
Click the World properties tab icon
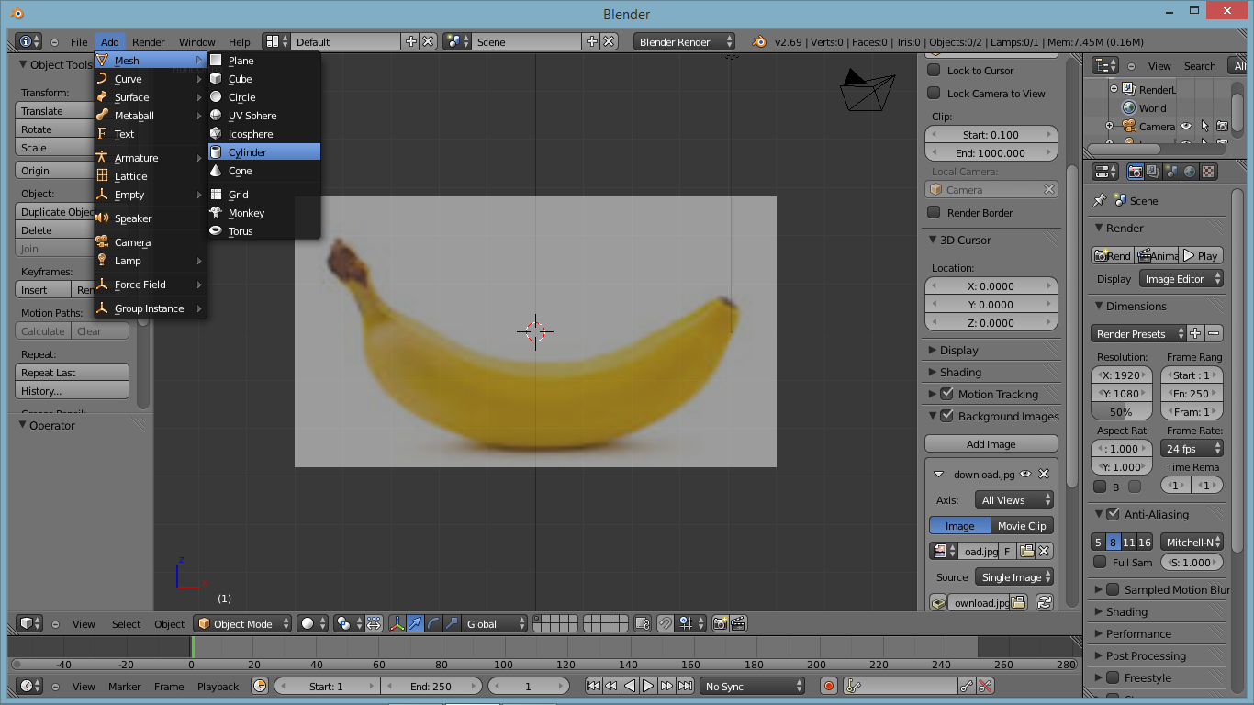click(1190, 172)
